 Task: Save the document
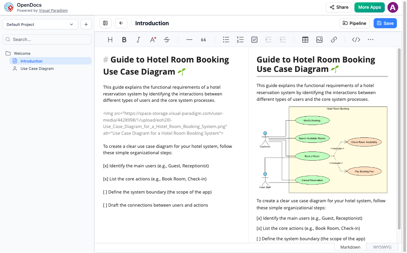click(385, 23)
